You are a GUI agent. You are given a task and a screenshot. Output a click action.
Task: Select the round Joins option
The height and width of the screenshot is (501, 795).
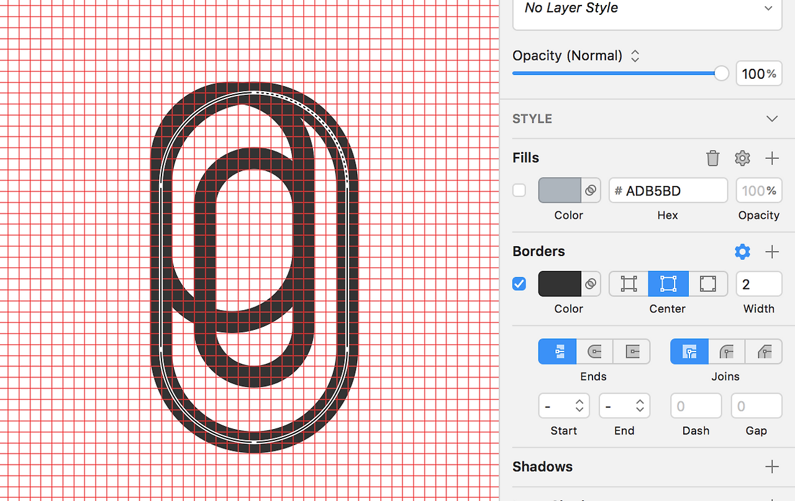pyautogui.click(x=727, y=352)
